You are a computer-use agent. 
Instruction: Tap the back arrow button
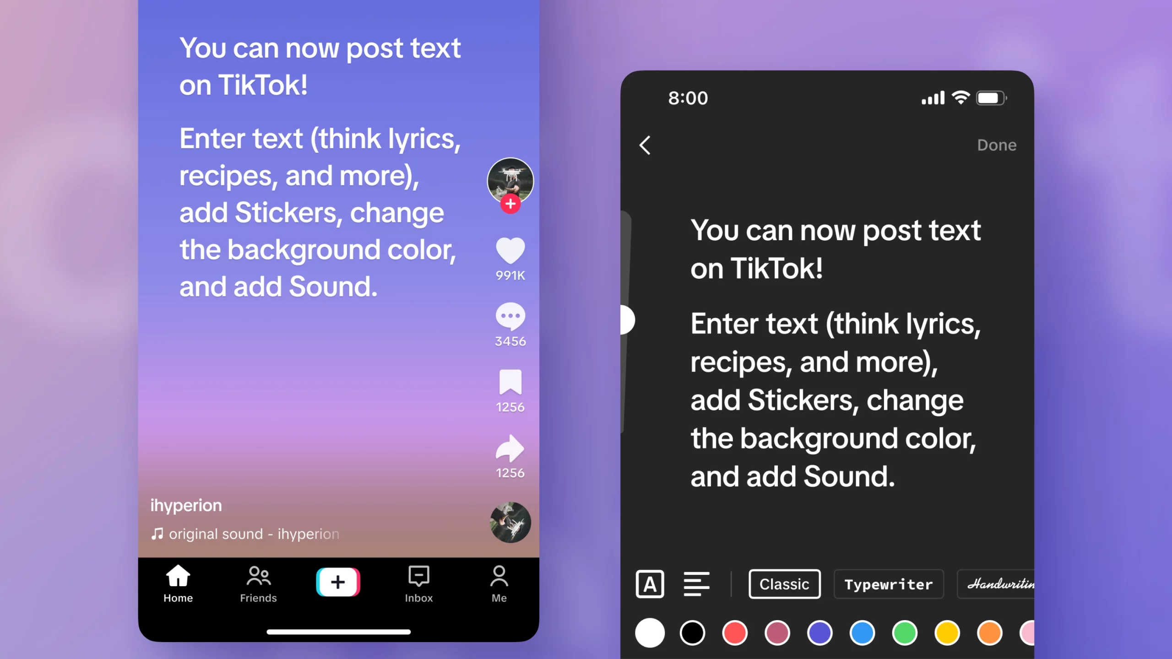point(645,146)
